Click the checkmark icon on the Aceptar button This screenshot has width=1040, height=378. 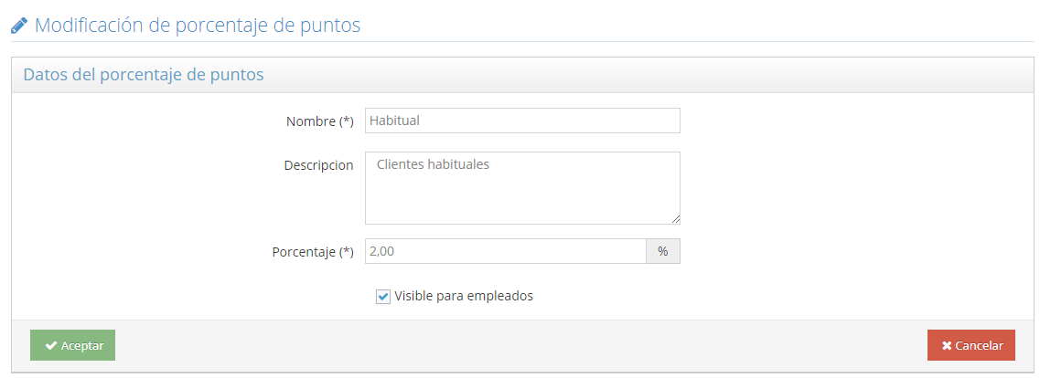(x=51, y=346)
